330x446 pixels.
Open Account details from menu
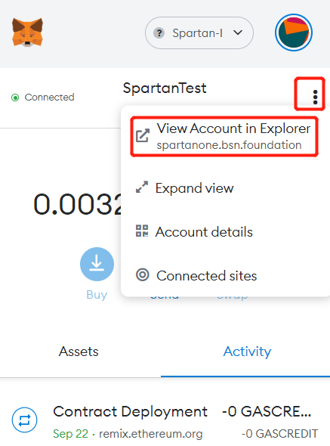pyautogui.click(x=194, y=232)
